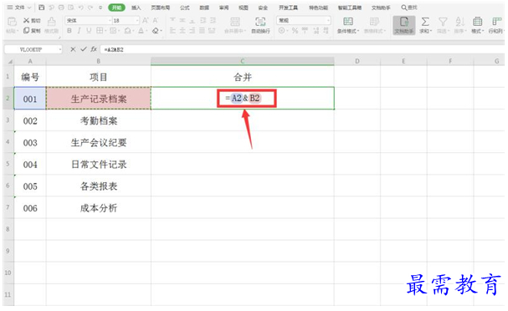This screenshot has height=311, width=508.
Task: Click the eraser clear-format icon
Action: 156,31
